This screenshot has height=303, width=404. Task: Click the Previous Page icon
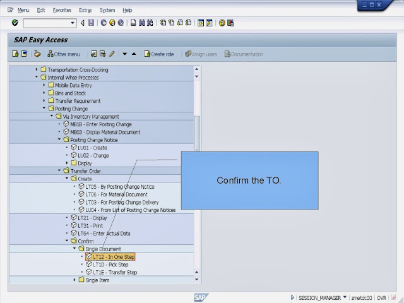tap(171, 23)
